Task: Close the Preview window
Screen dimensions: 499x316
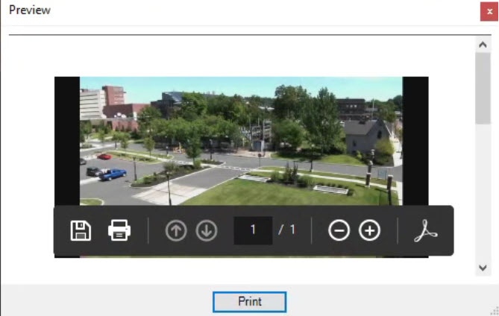Action: tap(489, 11)
